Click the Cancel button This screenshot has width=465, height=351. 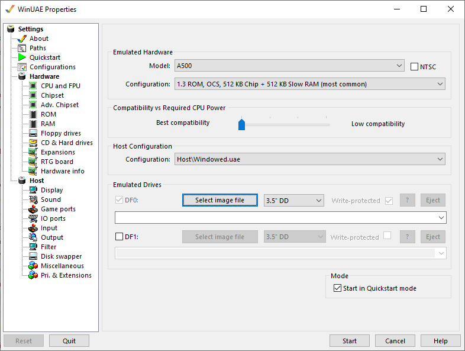(x=395, y=341)
